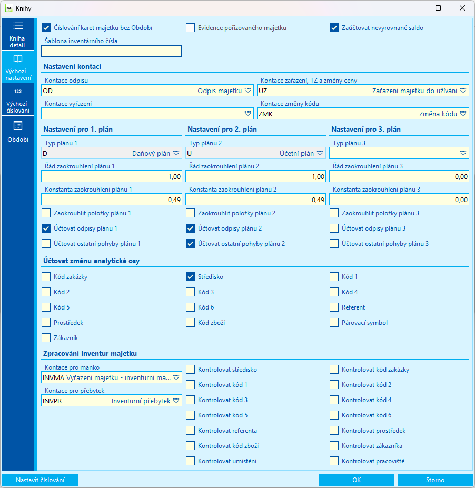Viewport: 475px width, 488px height.
Task: Expand the Typ plánu 3 dropdown
Action: pos(463,153)
